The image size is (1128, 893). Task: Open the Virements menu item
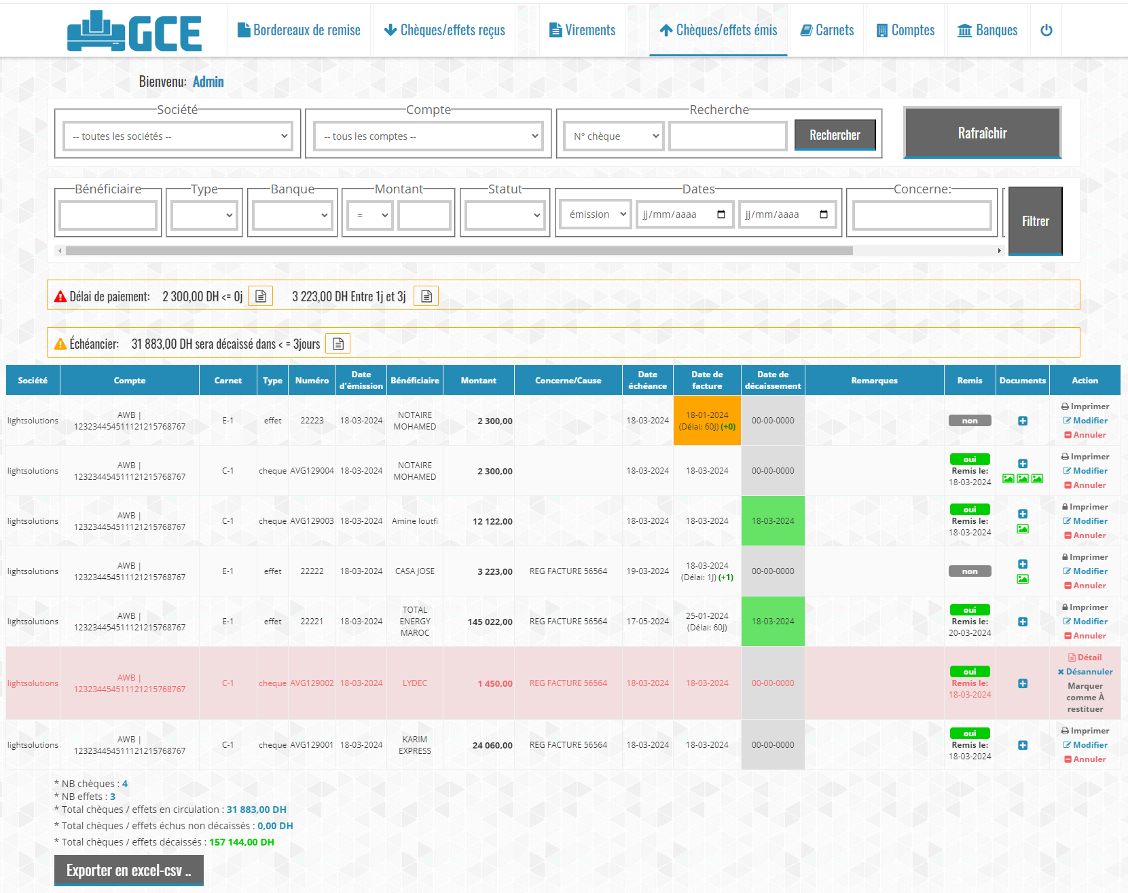point(582,30)
